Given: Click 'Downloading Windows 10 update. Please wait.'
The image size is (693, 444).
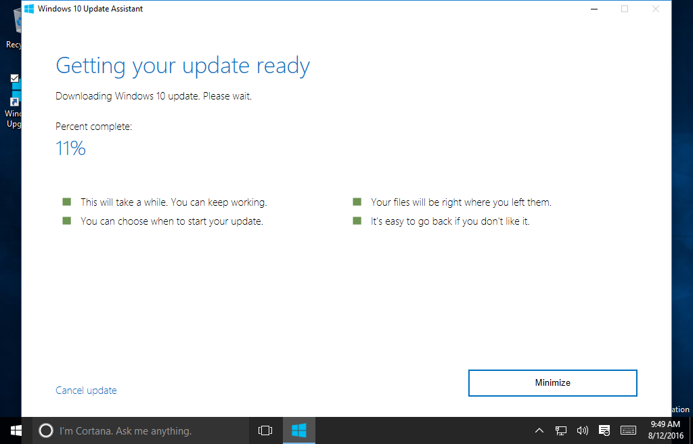Looking at the screenshot, I should tap(154, 96).
